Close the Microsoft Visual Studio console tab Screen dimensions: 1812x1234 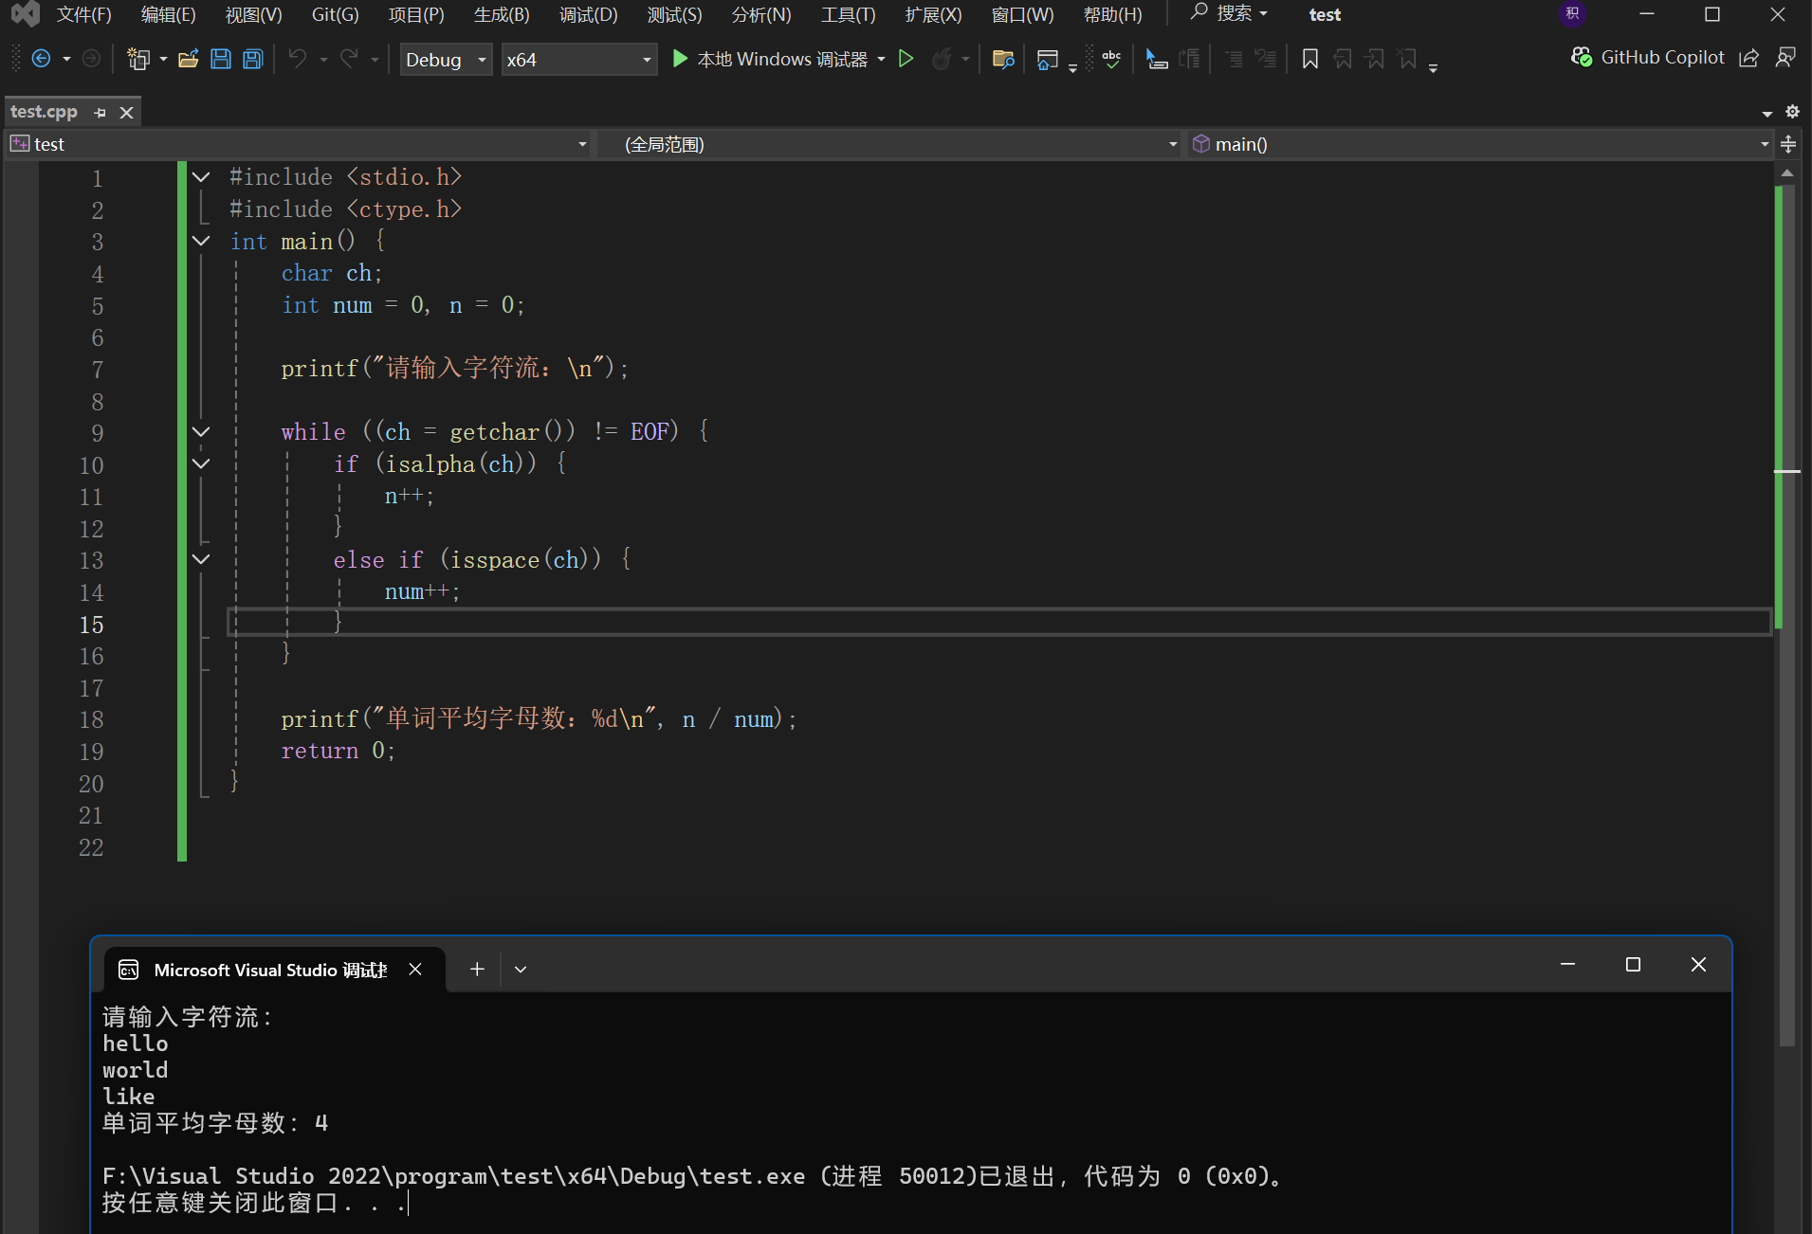tap(415, 970)
